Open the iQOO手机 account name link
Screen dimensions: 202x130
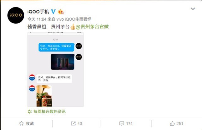[x=38, y=12]
